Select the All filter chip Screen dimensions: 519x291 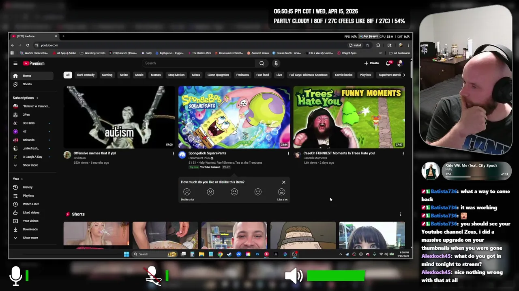[x=68, y=75]
